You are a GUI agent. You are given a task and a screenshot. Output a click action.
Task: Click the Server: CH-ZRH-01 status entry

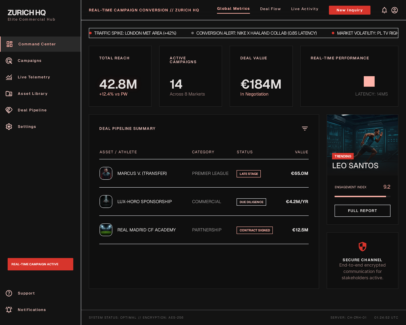point(348,318)
